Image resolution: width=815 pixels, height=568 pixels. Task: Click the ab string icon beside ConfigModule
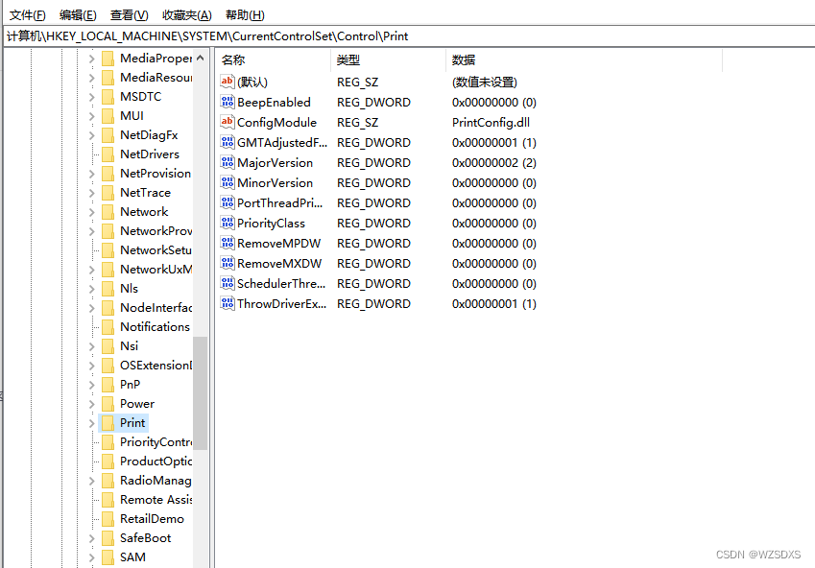(227, 122)
